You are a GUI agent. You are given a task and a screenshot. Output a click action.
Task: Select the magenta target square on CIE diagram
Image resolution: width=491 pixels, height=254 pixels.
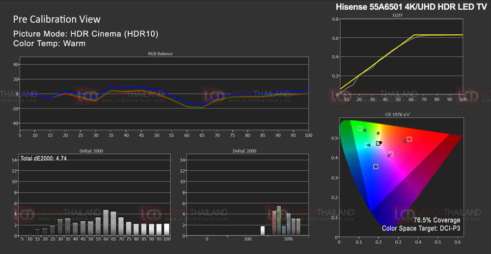pyautogui.click(x=391, y=154)
